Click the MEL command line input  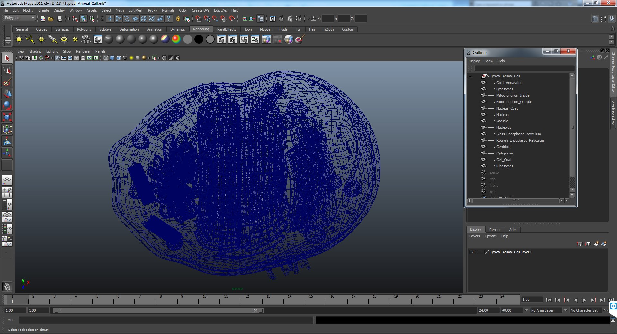point(166,320)
